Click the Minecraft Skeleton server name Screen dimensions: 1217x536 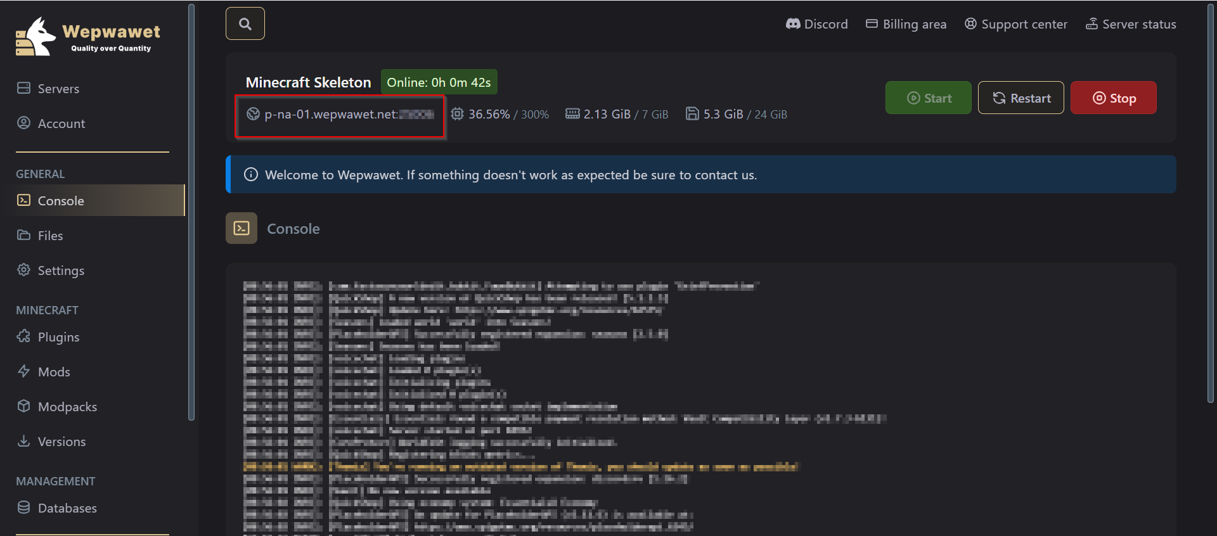click(x=308, y=82)
